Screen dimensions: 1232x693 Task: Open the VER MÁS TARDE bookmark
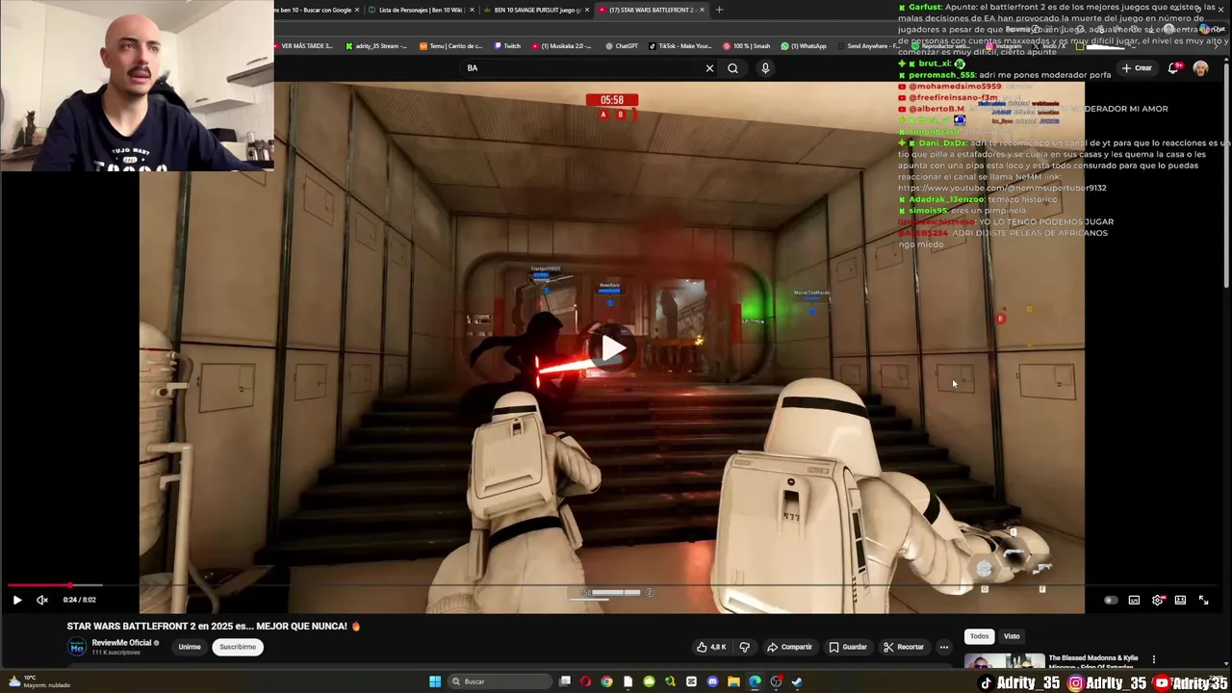click(x=305, y=46)
